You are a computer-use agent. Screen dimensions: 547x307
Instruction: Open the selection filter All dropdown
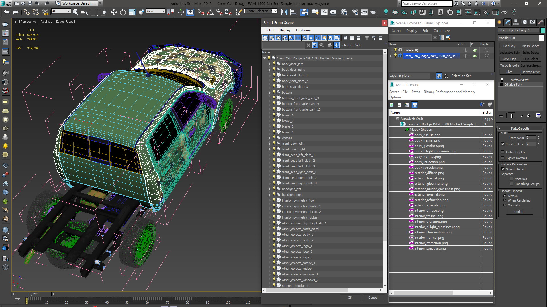click(61, 11)
